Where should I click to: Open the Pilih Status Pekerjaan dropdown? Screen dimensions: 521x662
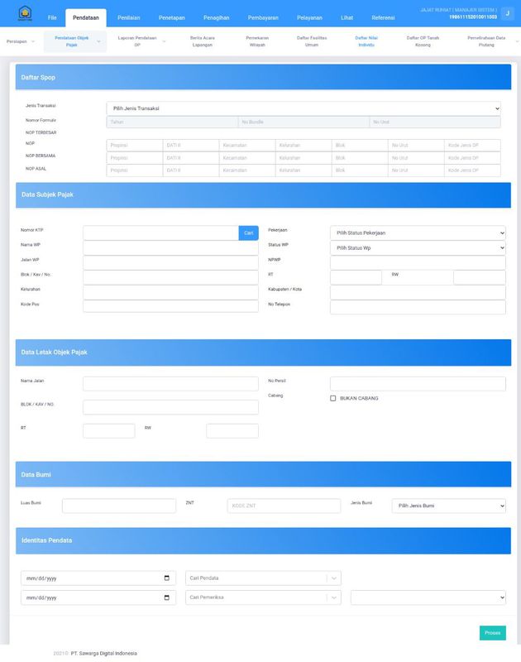[418, 233]
